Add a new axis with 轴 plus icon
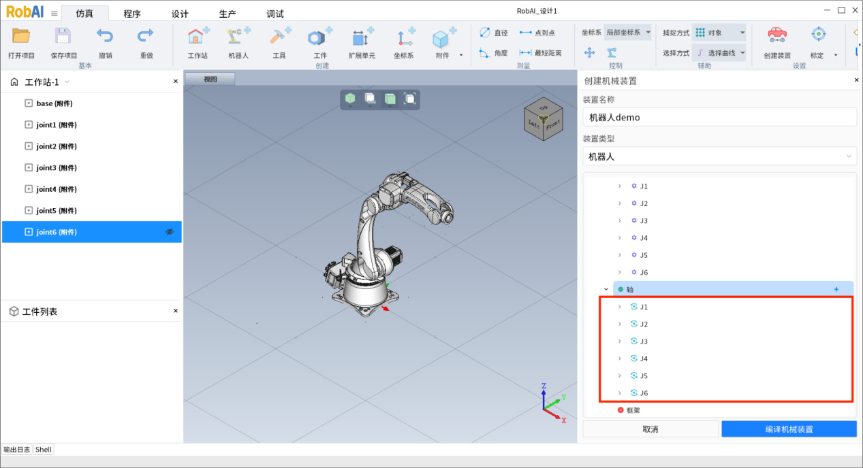This screenshot has width=863, height=468. click(x=836, y=289)
